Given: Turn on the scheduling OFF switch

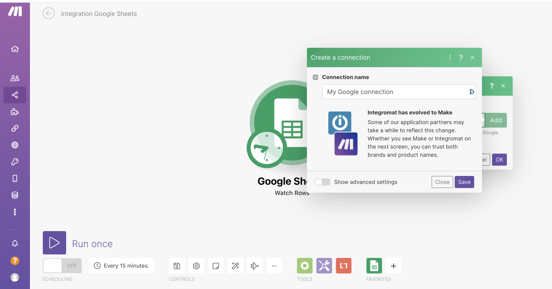Looking at the screenshot, I should tap(62, 266).
